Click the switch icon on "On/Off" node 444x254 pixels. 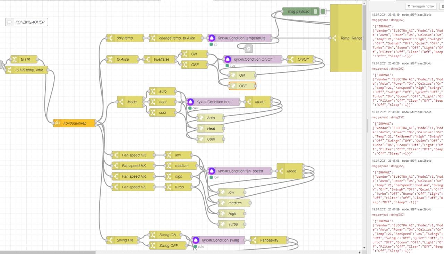pos(291,59)
